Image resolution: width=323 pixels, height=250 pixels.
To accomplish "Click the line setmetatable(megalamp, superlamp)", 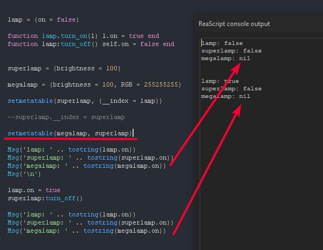I will point(70,133).
